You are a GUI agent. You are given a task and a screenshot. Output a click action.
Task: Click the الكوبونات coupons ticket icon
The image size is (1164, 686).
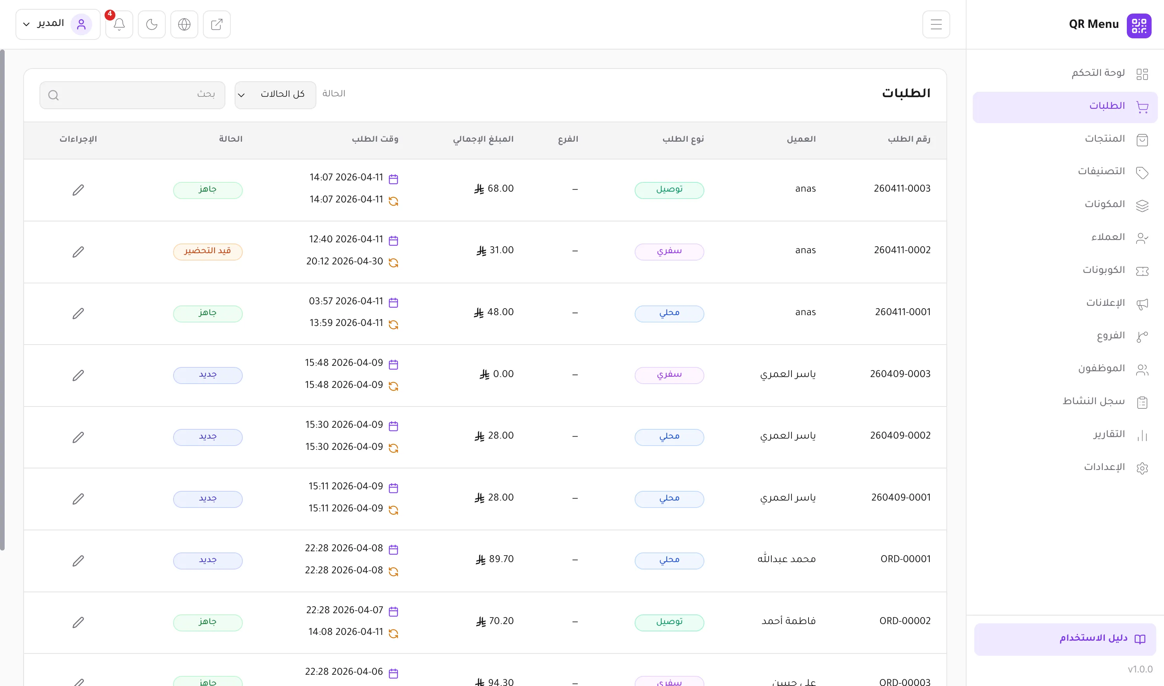[1142, 271]
